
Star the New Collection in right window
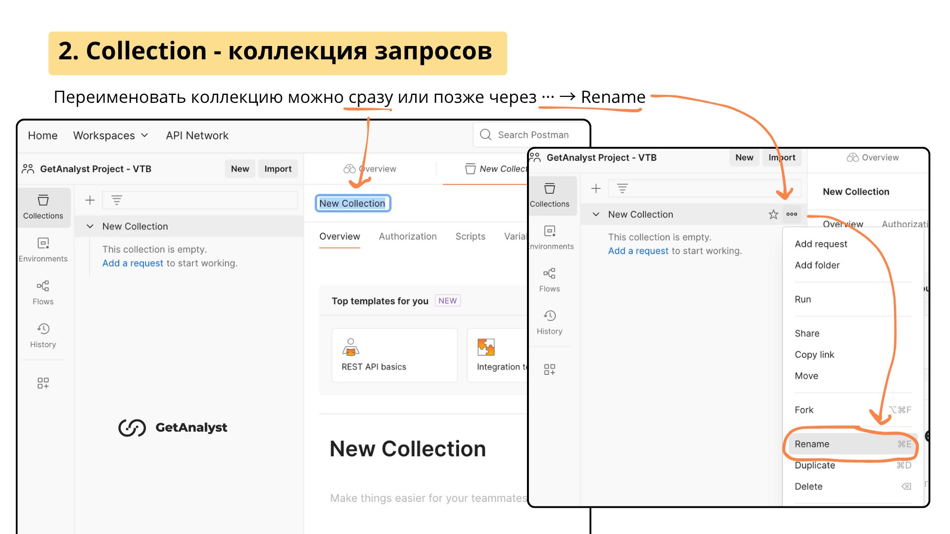pos(773,215)
